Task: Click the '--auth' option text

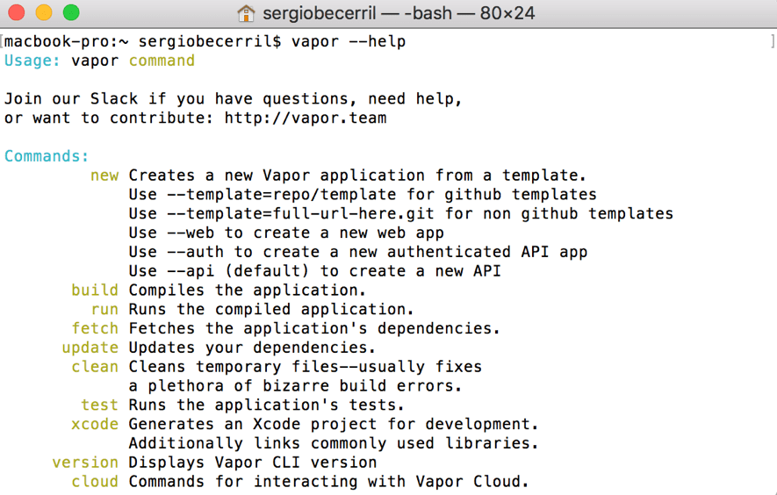Action: click(x=195, y=252)
